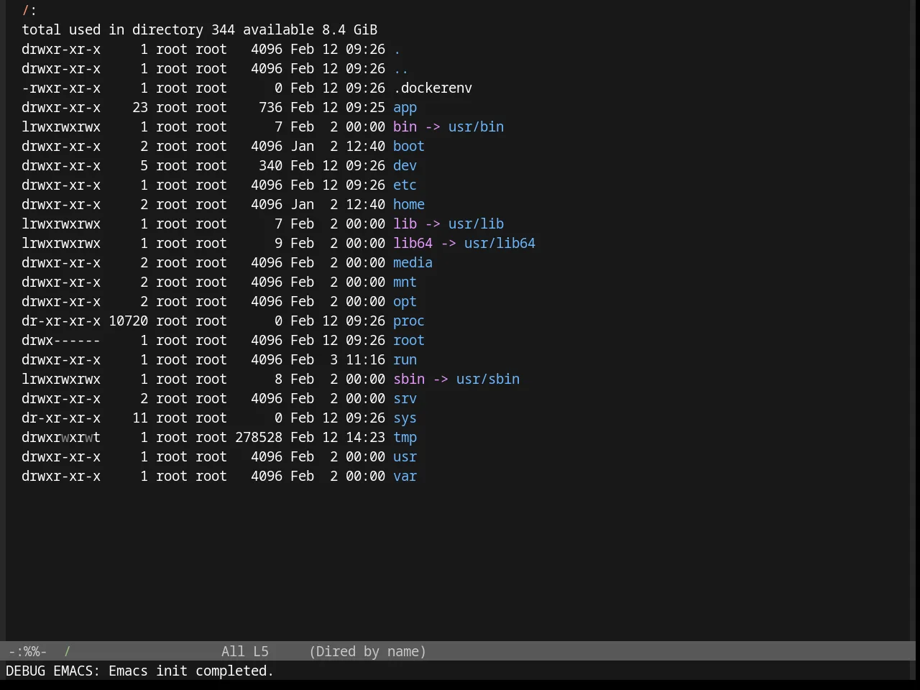Screen dimensions: 920x690
Task: Click the 278528 size value of tmp
Action: 259,438
